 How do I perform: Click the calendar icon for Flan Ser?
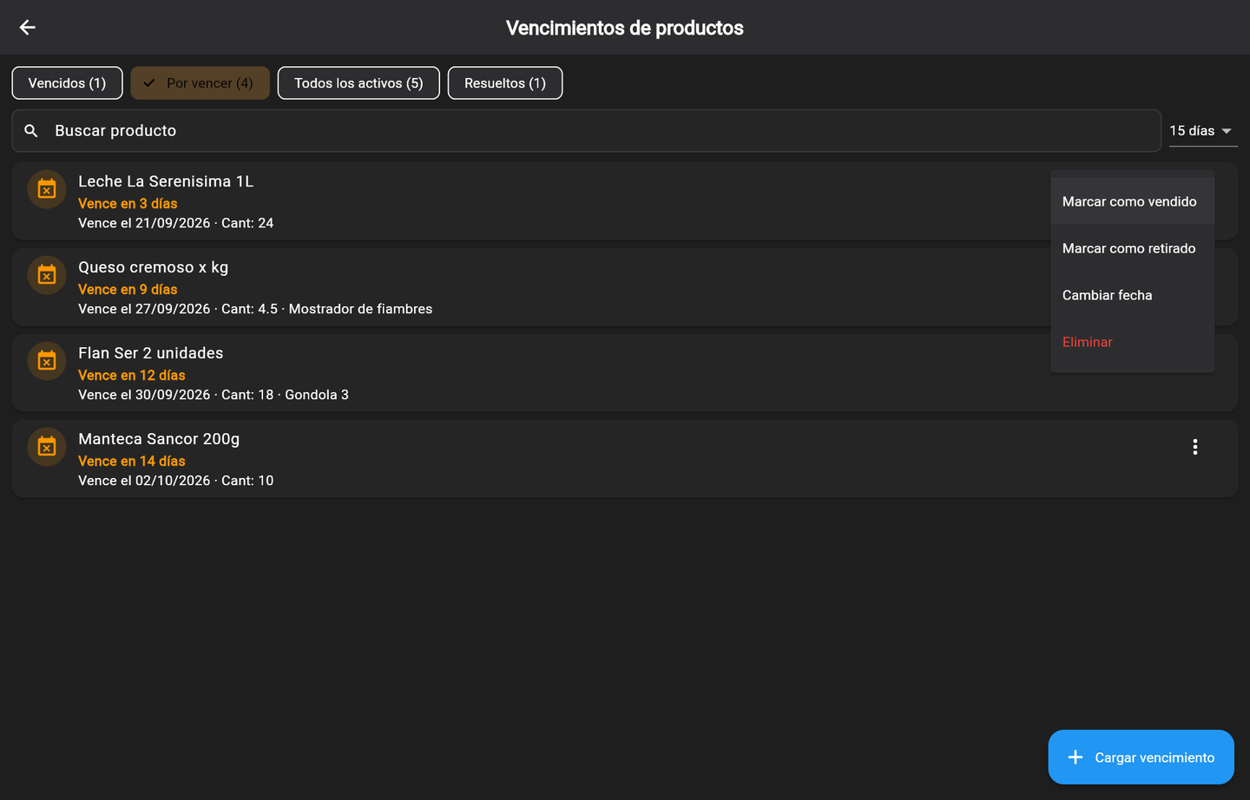tap(47, 361)
